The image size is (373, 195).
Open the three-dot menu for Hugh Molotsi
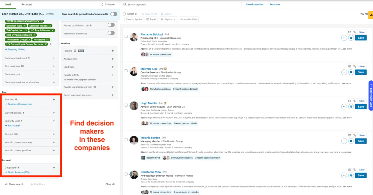(344, 106)
